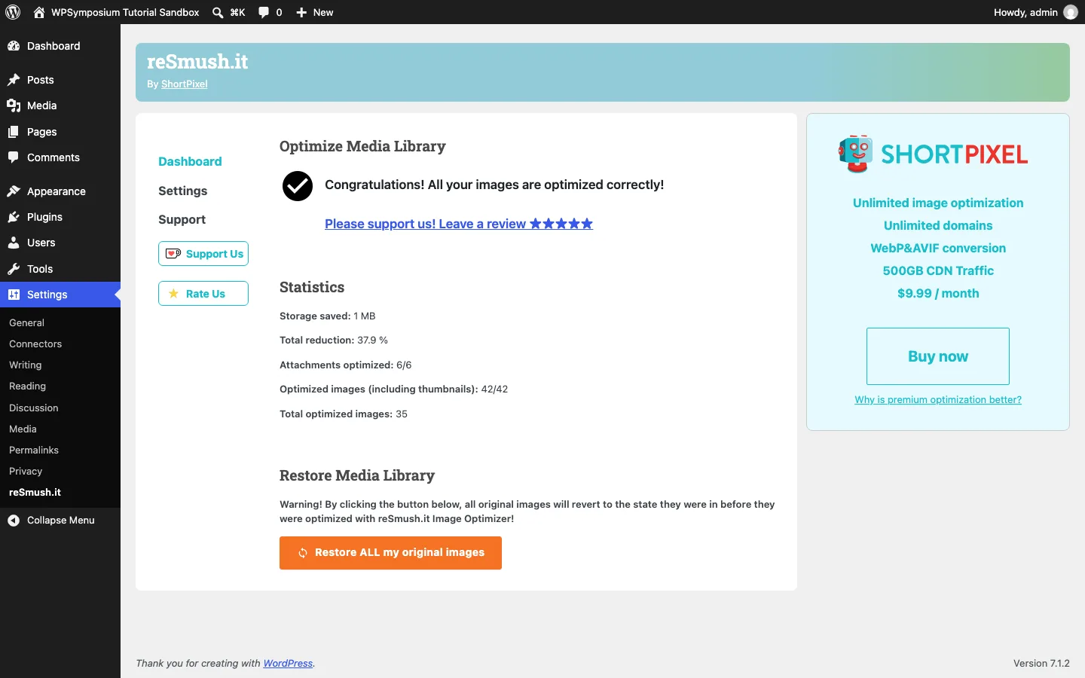Click the Users person icon

tap(14, 243)
